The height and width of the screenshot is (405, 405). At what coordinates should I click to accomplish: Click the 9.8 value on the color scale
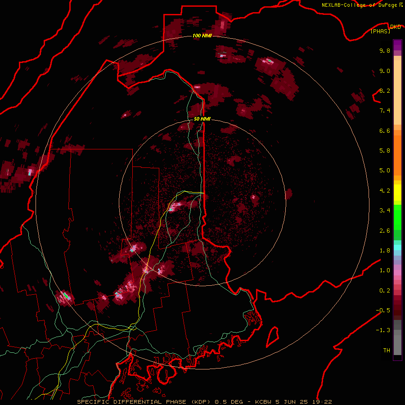click(x=385, y=50)
